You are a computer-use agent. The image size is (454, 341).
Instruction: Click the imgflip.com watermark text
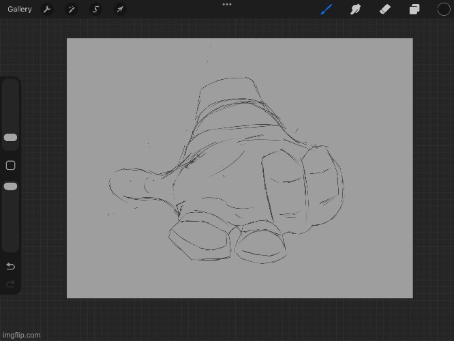(21, 335)
